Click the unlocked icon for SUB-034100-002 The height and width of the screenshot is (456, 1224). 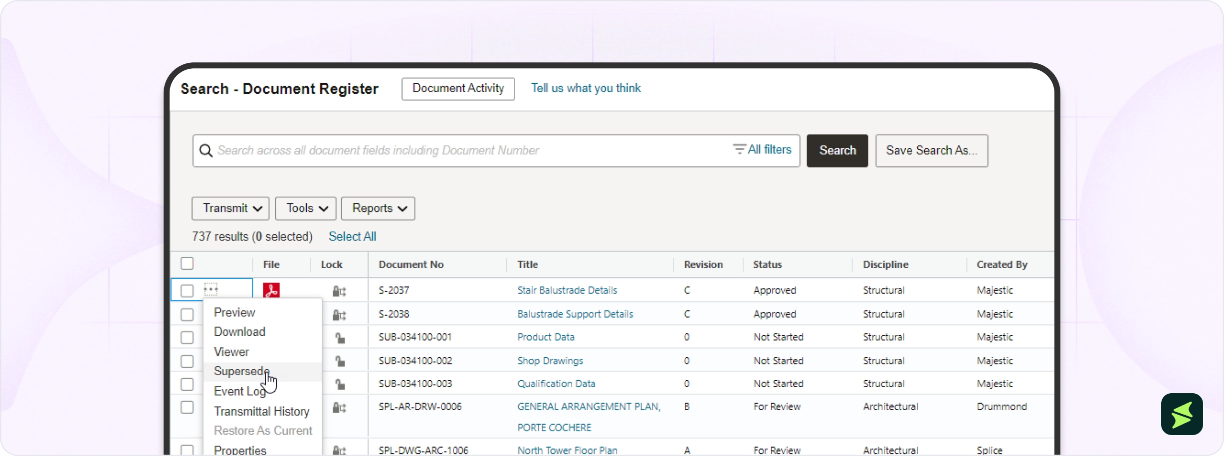click(340, 361)
